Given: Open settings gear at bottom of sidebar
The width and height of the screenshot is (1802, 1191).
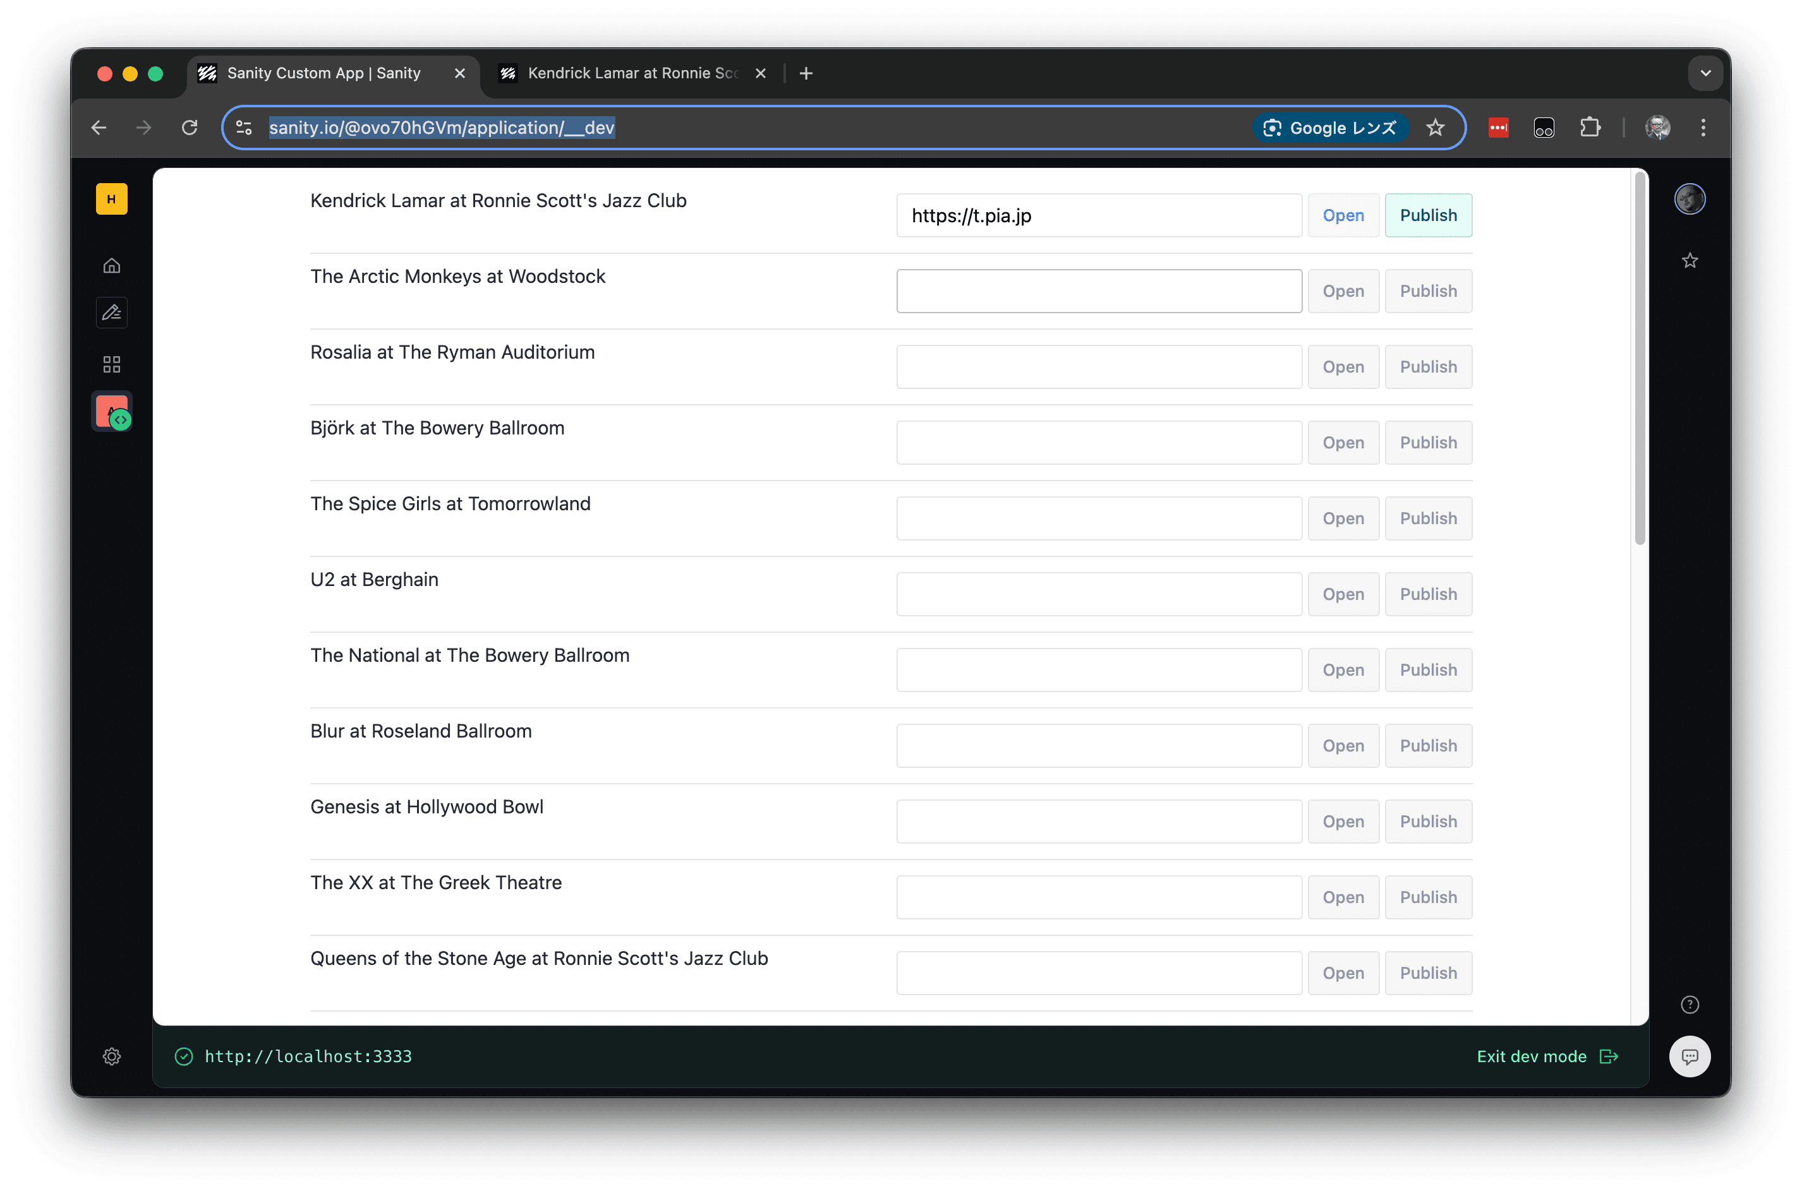Looking at the screenshot, I should coord(112,1056).
